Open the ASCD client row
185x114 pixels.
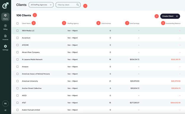tap(24, 95)
